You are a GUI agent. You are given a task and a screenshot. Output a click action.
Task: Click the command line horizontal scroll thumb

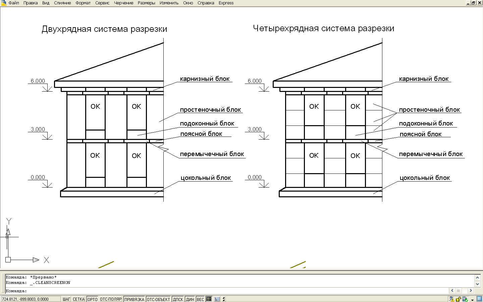(x=459, y=291)
